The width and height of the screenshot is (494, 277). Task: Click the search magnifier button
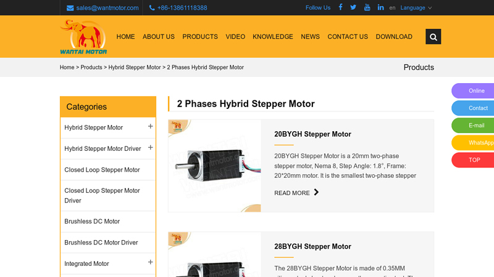point(433,37)
